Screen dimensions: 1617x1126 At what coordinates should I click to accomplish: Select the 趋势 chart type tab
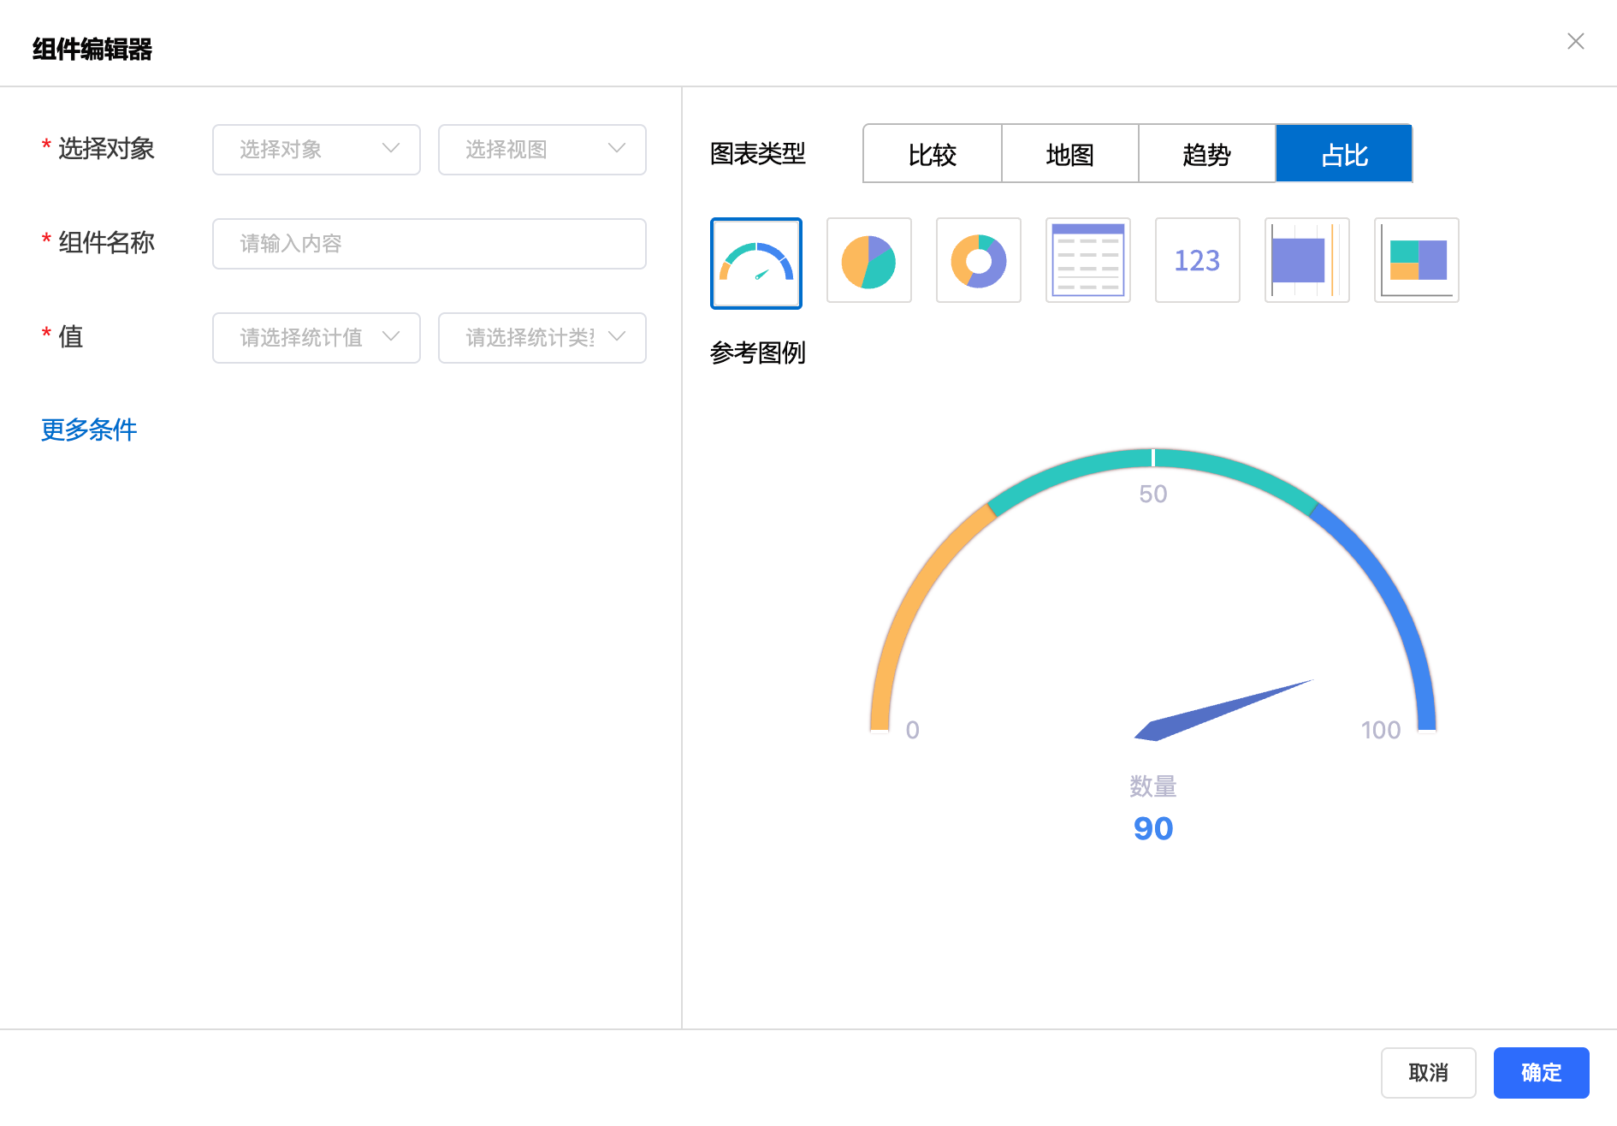pyautogui.click(x=1206, y=154)
